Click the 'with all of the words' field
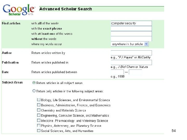 point(131,23)
